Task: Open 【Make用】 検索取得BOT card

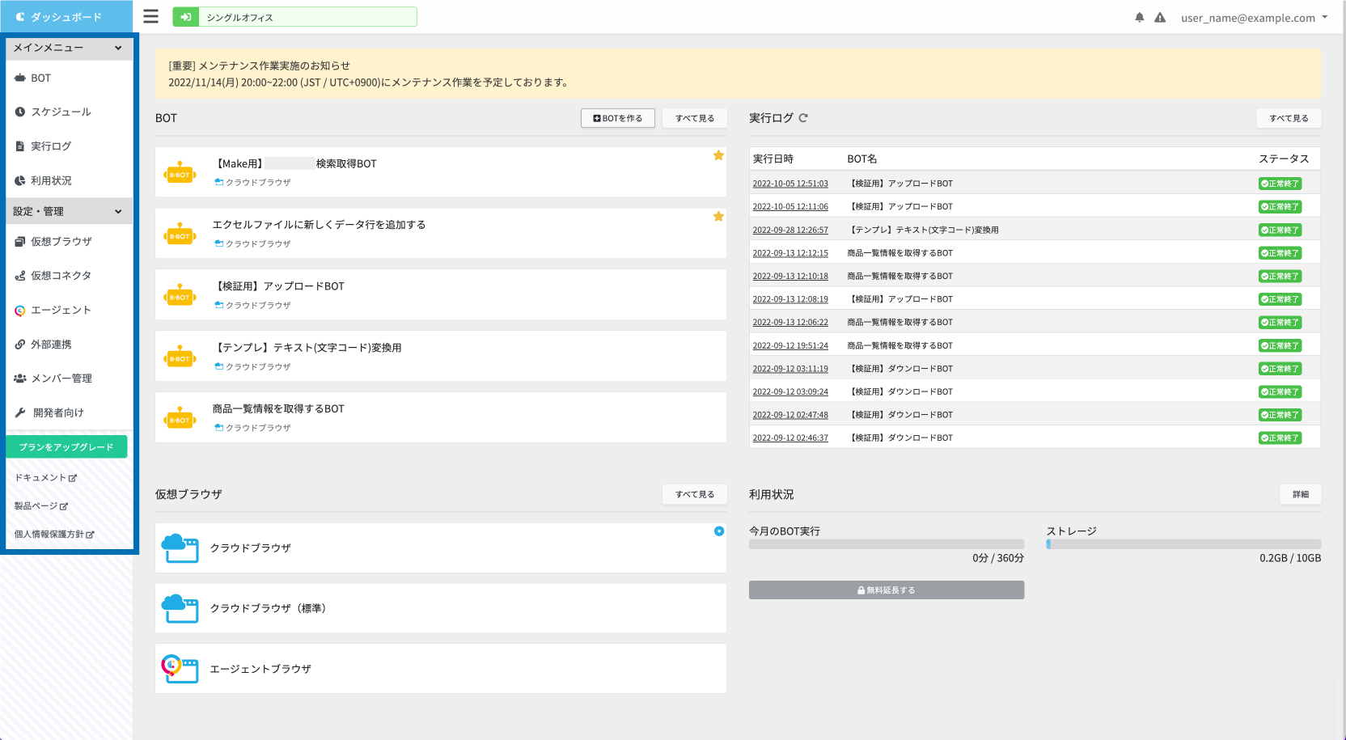Action: pyautogui.click(x=441, y=171)
